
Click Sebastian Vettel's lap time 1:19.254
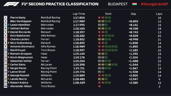[x=79, y=61]
